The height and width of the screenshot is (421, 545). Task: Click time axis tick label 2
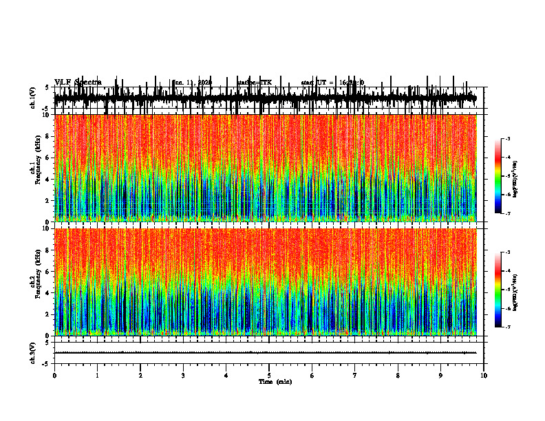click(140, 376)
